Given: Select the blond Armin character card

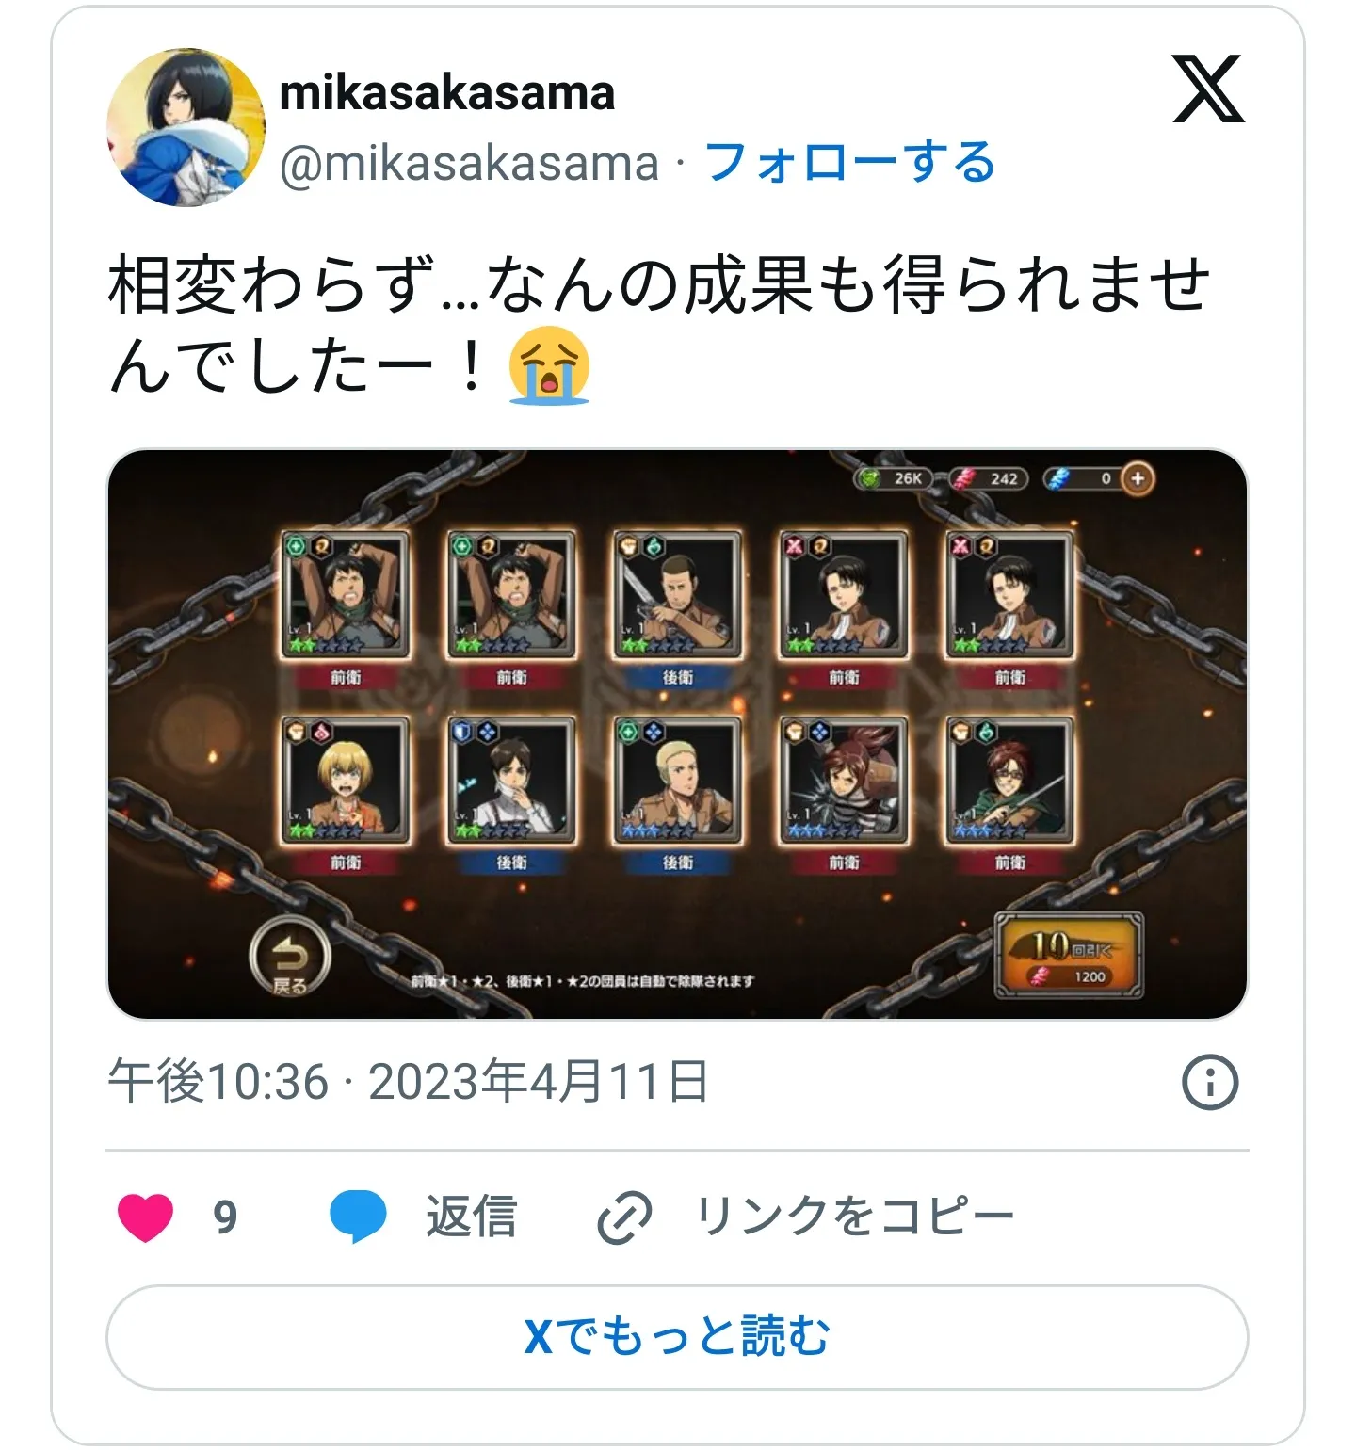Looking at the screenshot, I should point(346,782).
